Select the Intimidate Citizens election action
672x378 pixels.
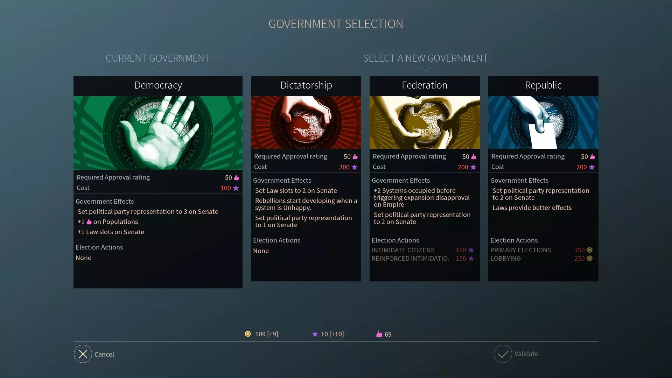click(423, 250)
